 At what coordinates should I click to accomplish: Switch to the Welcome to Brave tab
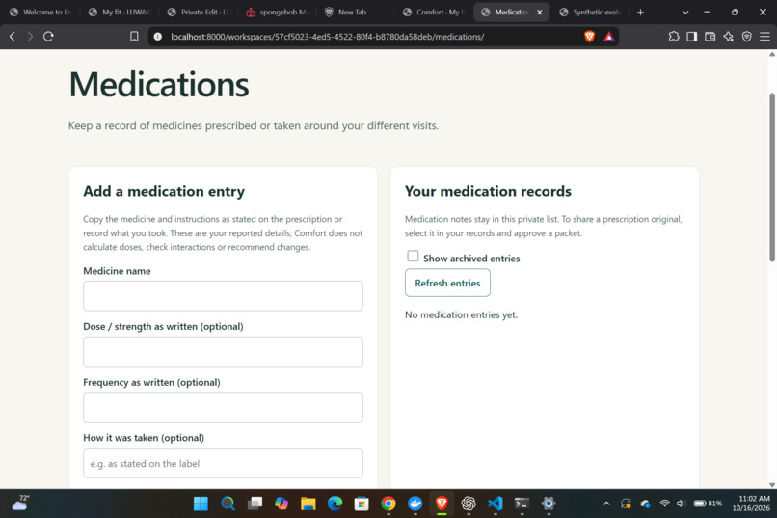tap(40, 12)
